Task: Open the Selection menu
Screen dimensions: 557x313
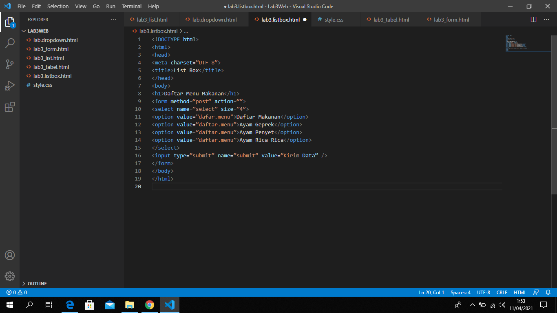Action: click(x=58, y=6)
